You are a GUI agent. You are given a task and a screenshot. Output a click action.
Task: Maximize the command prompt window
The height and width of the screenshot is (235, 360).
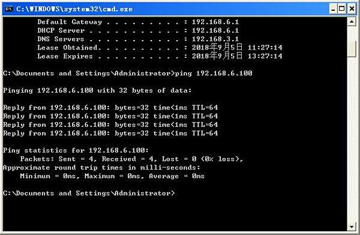pos(341,9)
